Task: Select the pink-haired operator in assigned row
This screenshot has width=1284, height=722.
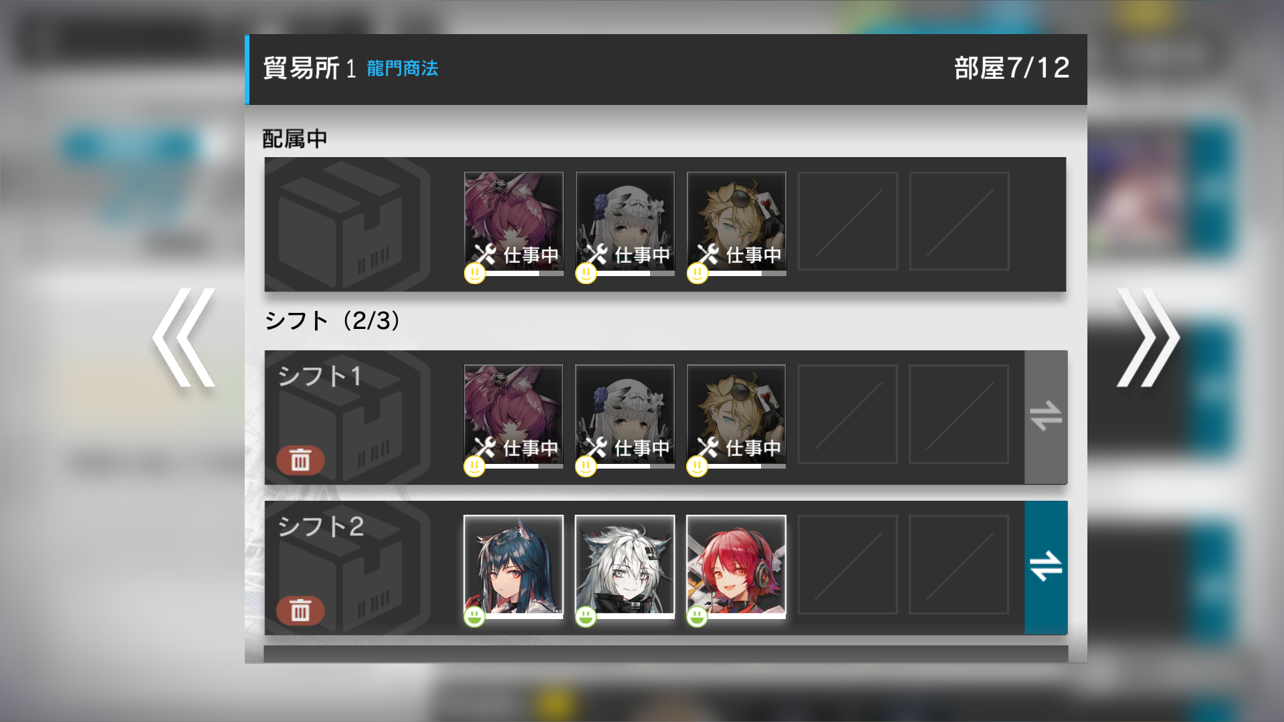Action: point(514,224)
